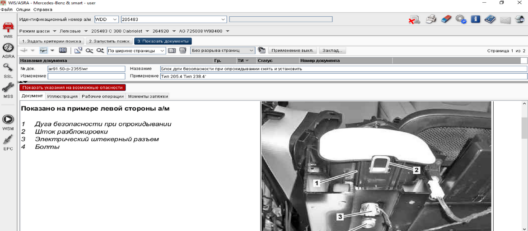Open Без разрыва страниц dropdown
528x231 pixels.
252,51
